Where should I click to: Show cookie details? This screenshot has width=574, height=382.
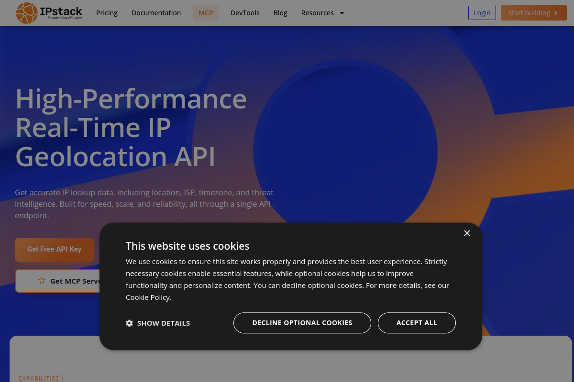(x=158, y=323)
